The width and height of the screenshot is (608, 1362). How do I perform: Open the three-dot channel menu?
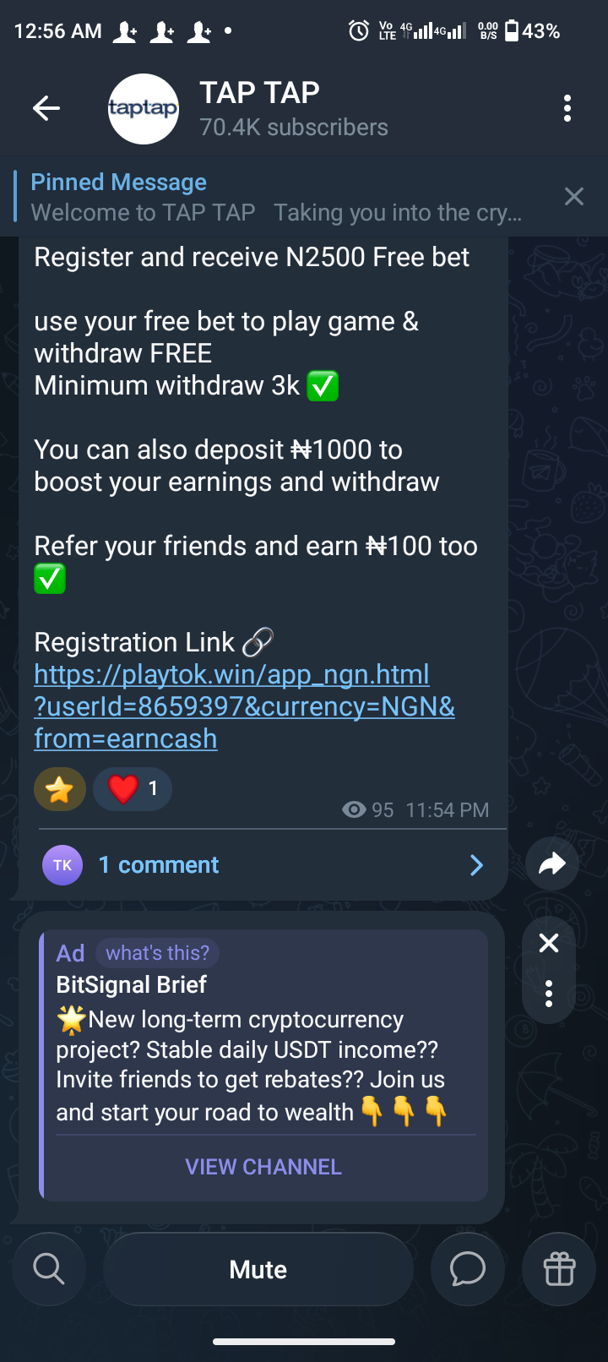[x=567, y=108]
